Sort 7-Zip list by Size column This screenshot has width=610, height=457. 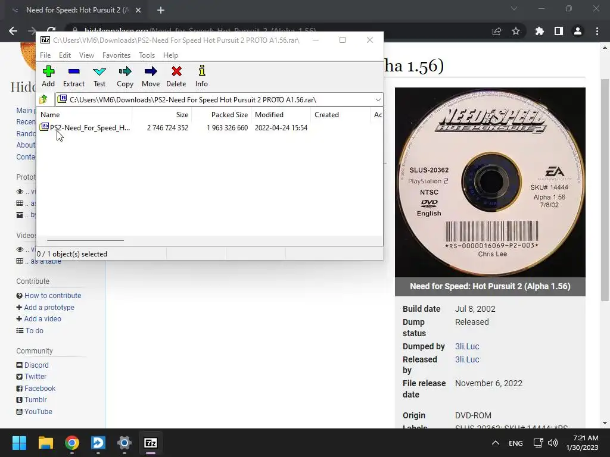click(x=162, y=115)
